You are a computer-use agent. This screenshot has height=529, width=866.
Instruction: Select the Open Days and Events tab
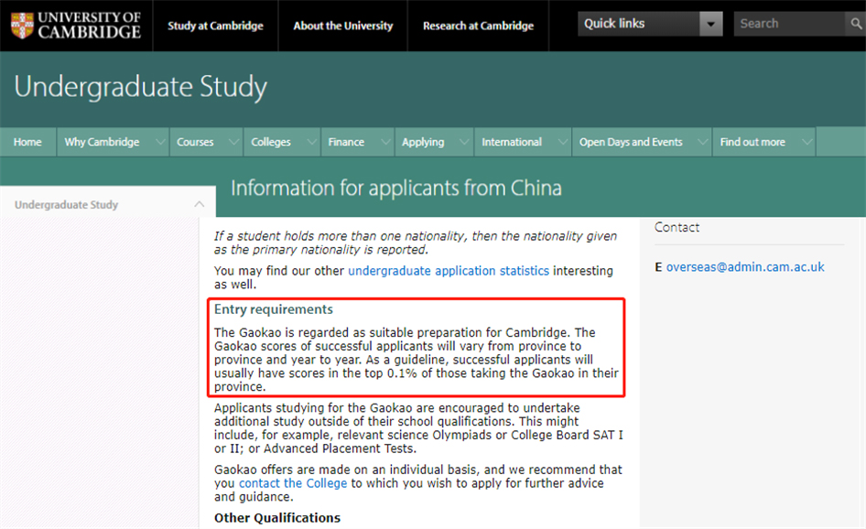point(631,142)
